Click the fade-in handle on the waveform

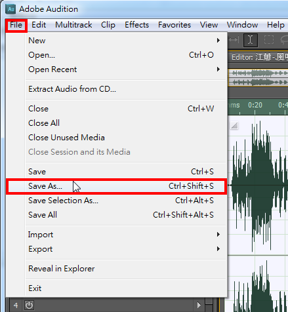click(x=234, y=126)
